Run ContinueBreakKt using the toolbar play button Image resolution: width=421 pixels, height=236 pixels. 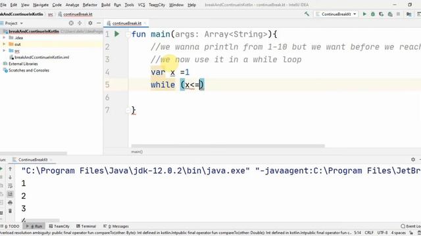(364, 14)
